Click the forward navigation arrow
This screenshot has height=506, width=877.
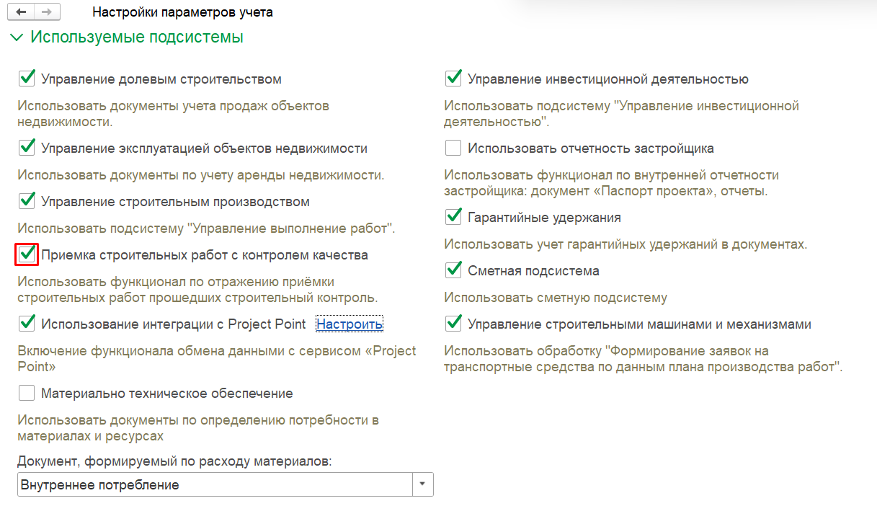pyautogui.click(x=46, y=12)
